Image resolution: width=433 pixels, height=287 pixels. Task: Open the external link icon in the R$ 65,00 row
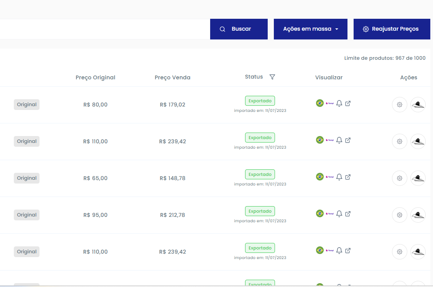coord(348,177)
